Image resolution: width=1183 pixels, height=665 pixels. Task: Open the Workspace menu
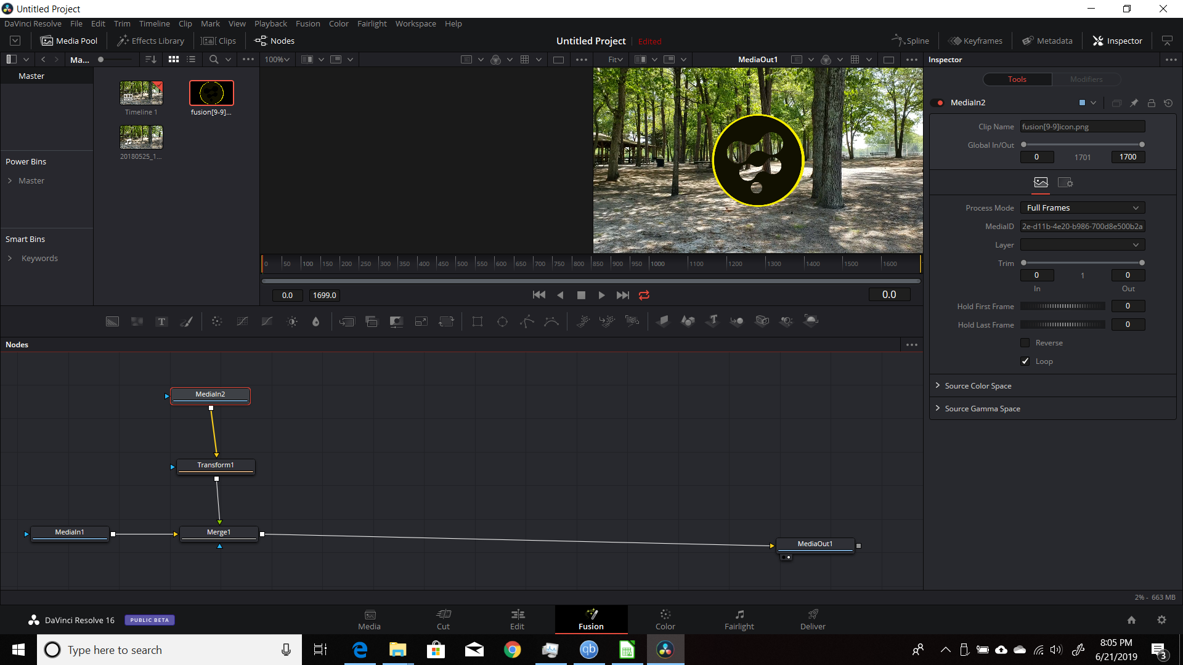point(415,24)
